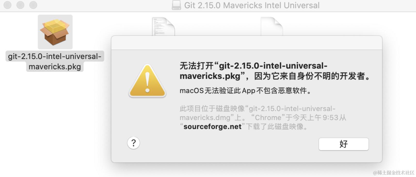The image size is (416, 177).
Task: Open the help question mark button
Action: (133, 143)
